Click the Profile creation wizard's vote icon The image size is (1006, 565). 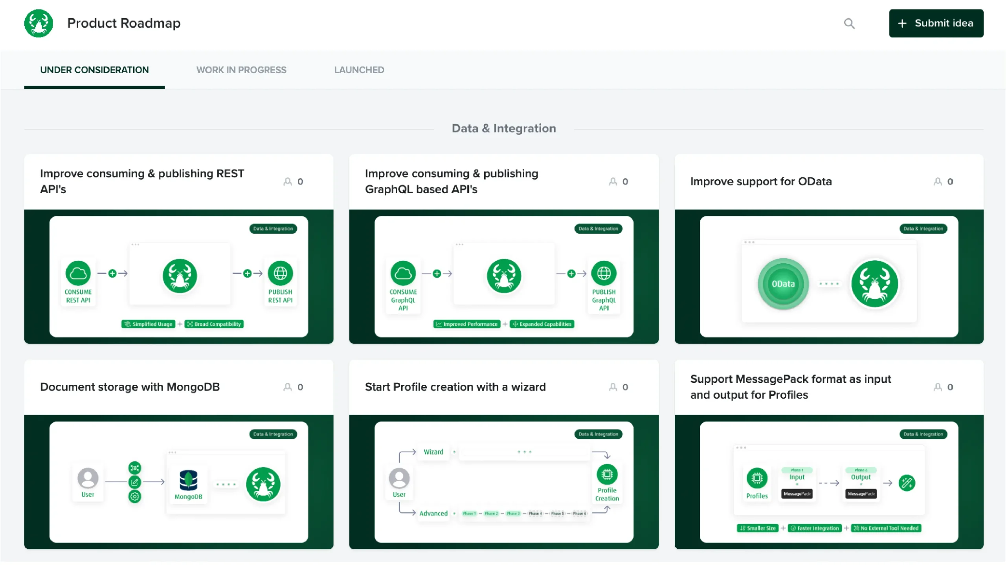click(613, 387)
